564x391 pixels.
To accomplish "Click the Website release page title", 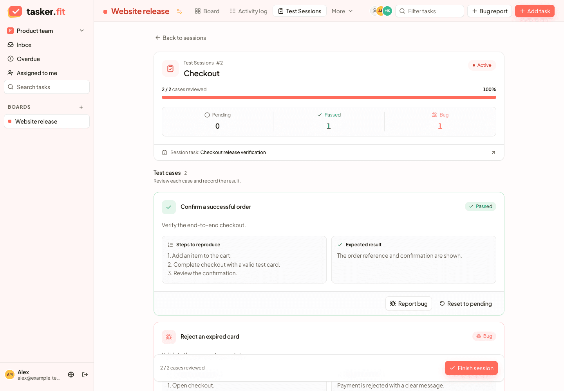I will (140, 11).
